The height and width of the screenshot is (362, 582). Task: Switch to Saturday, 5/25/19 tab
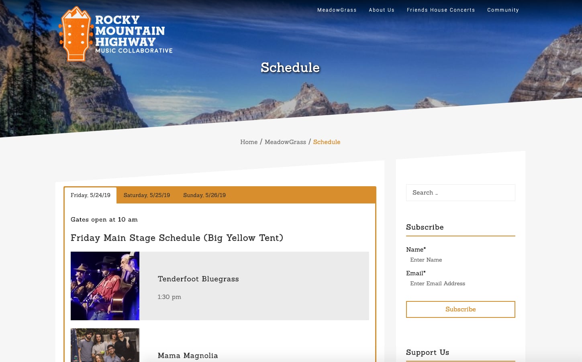click(147, 195)
